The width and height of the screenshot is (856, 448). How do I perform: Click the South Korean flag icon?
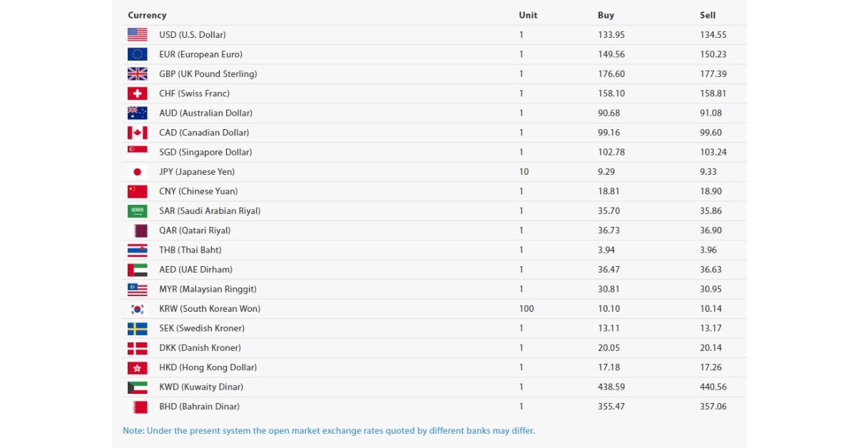point(138,309)
